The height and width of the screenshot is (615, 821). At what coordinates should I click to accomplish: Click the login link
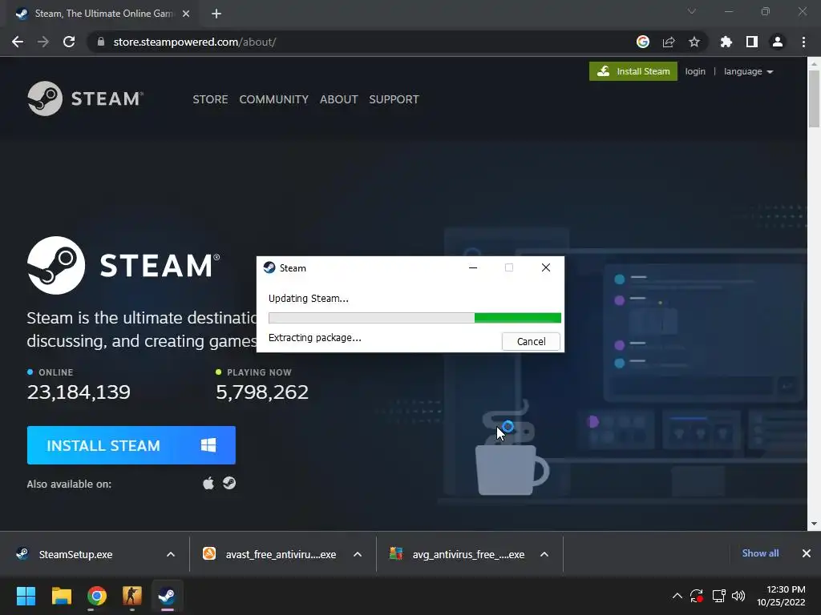[x=695, y=71]
